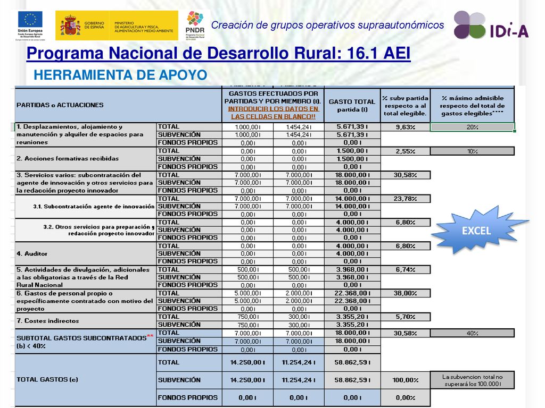Image resolution: width=545 pixels, height=408 pixels.
Task: Click the '6,74%' cell for divulgación activities
Action: 405,269
